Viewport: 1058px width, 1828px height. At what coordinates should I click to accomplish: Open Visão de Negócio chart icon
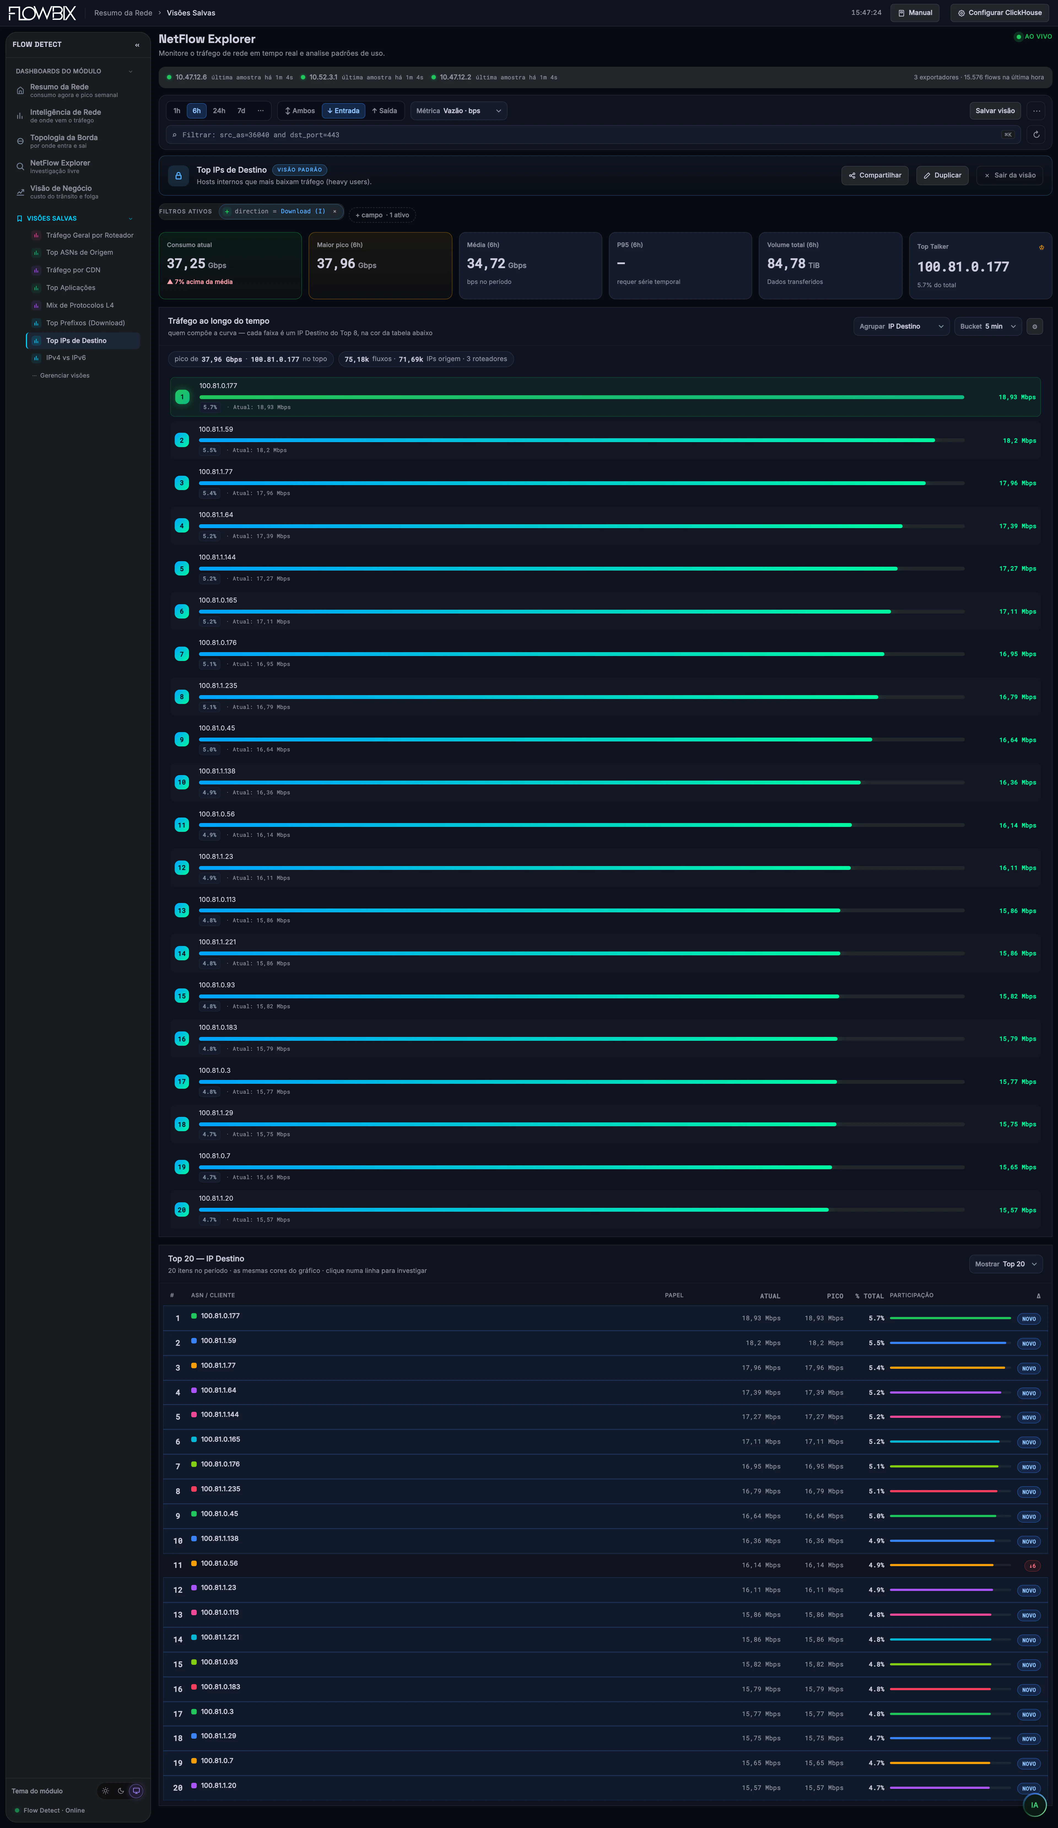[20, 192]
